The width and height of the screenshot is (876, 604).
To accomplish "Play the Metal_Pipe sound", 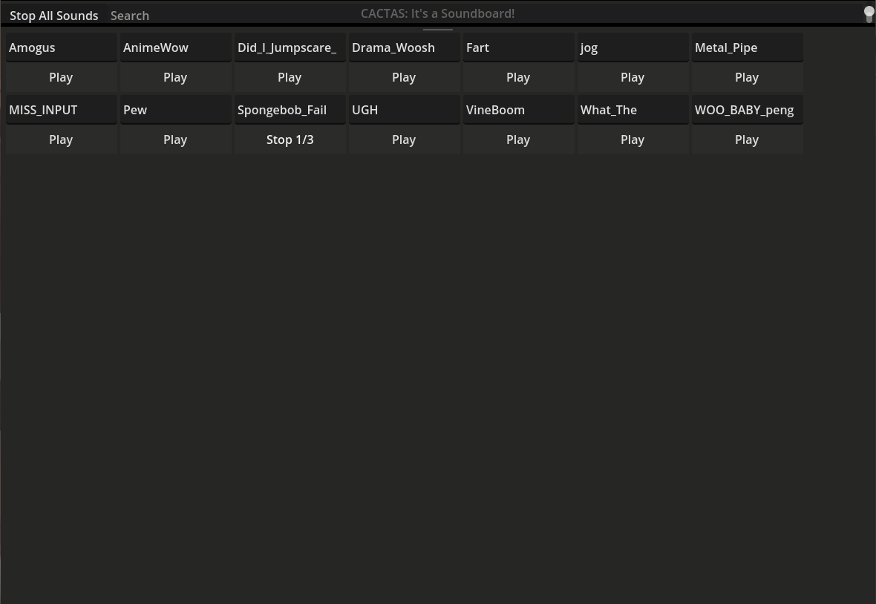I will [747, 78].
